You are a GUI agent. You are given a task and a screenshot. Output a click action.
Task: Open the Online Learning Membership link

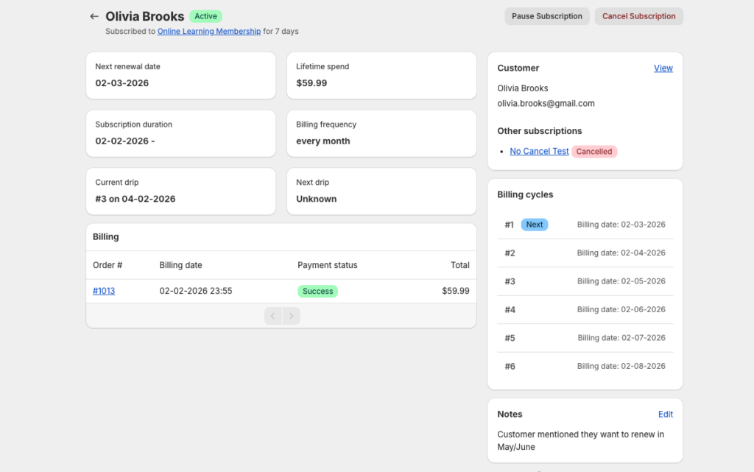(x=209, y=32)
